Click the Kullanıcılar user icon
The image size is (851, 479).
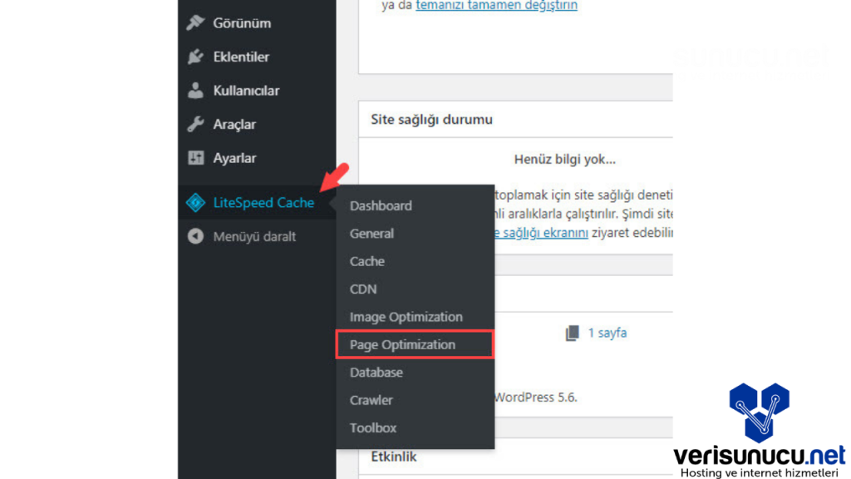(x=195, y=91)
